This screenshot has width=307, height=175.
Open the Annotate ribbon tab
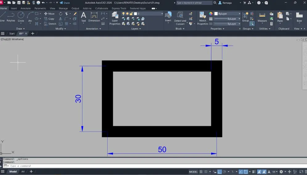tap(26, 8)
